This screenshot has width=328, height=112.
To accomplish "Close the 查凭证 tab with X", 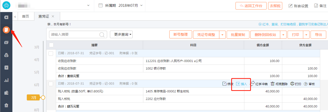I will 53,16.
